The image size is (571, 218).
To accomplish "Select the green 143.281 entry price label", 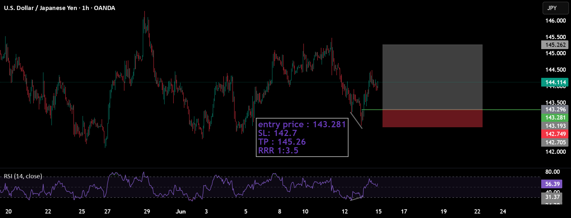I will coord(555,118).
